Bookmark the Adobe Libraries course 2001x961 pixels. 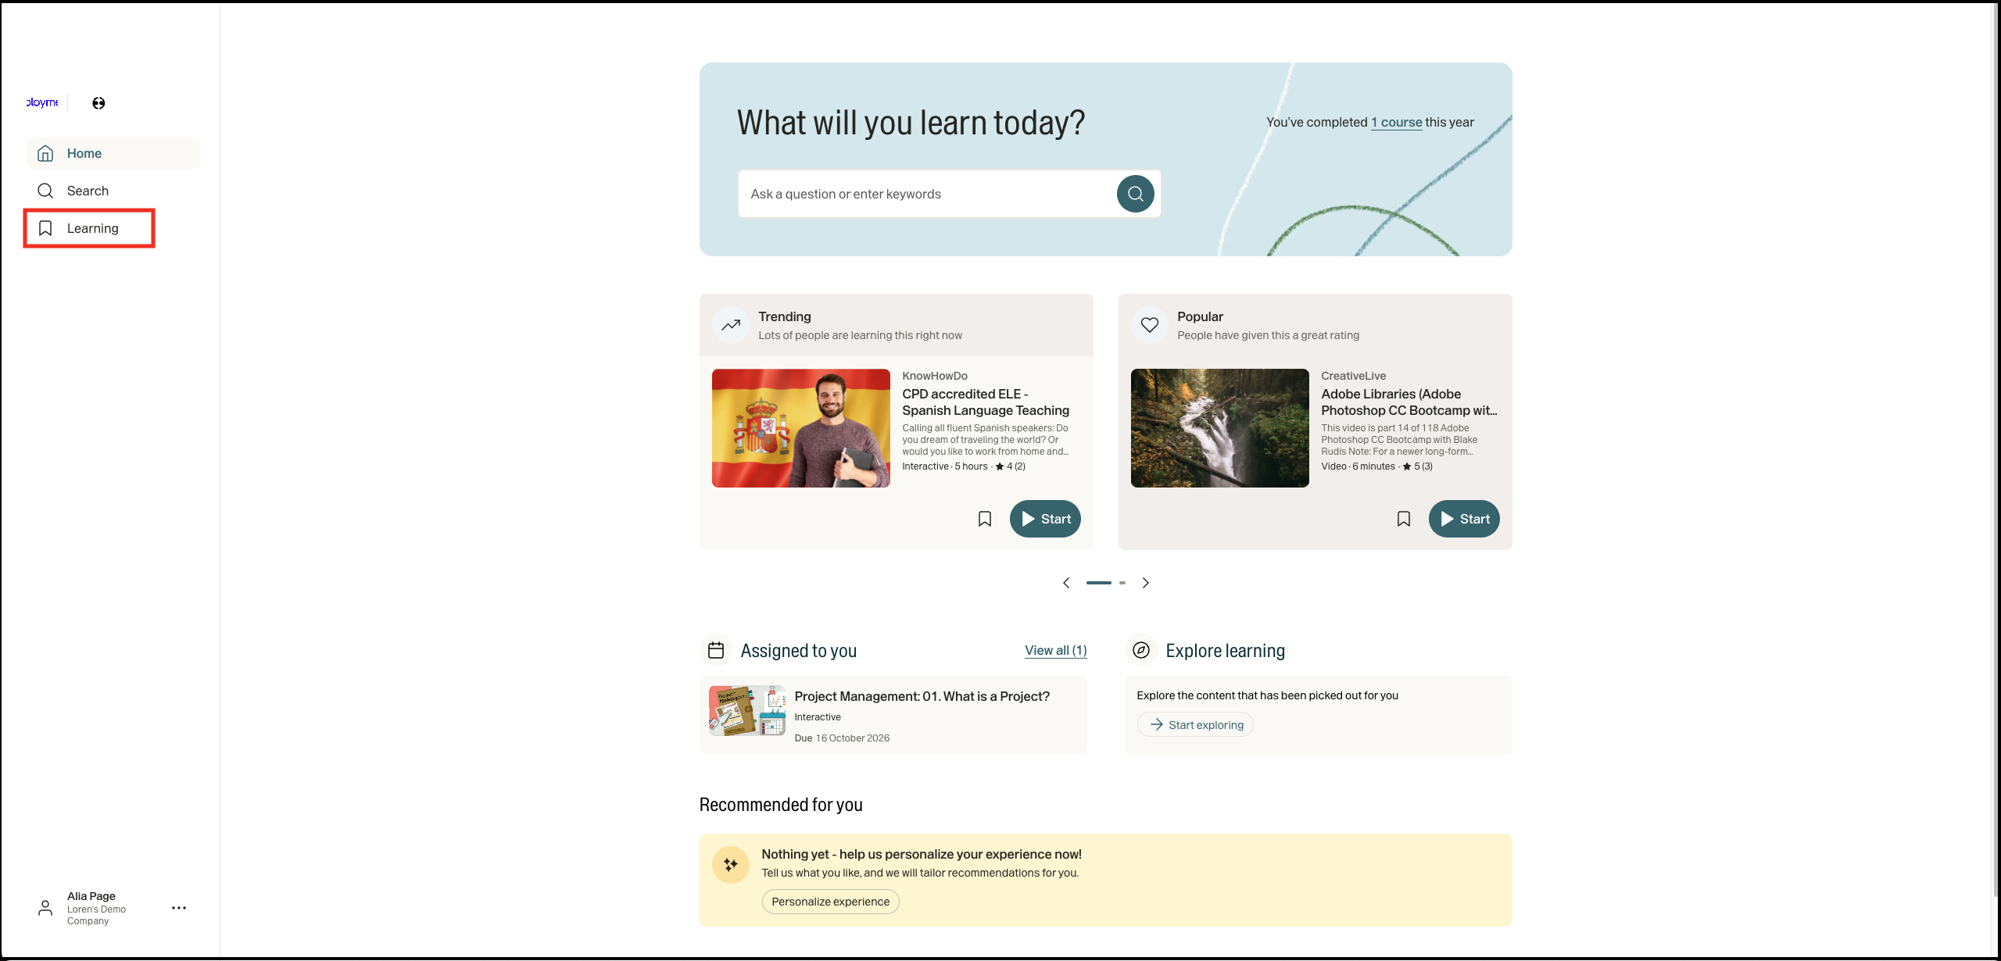pyautogui.click(x=1404, y=519)
